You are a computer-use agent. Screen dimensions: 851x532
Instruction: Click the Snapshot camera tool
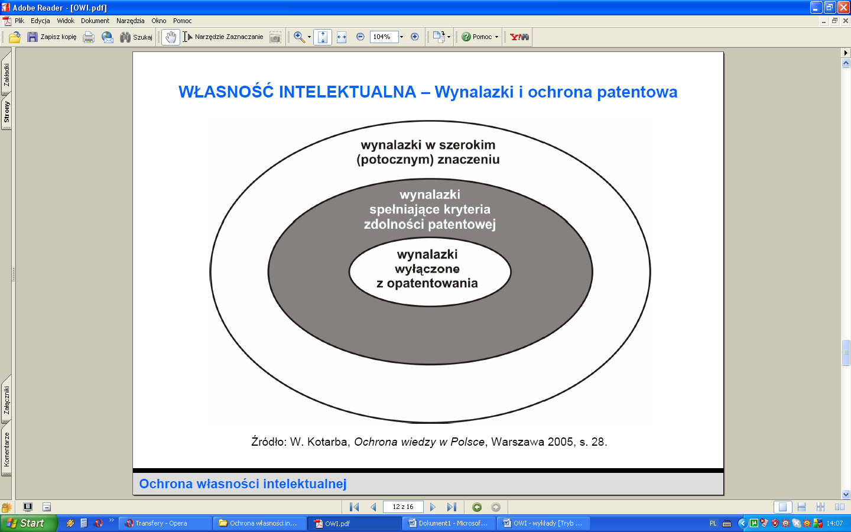point(275,37)
